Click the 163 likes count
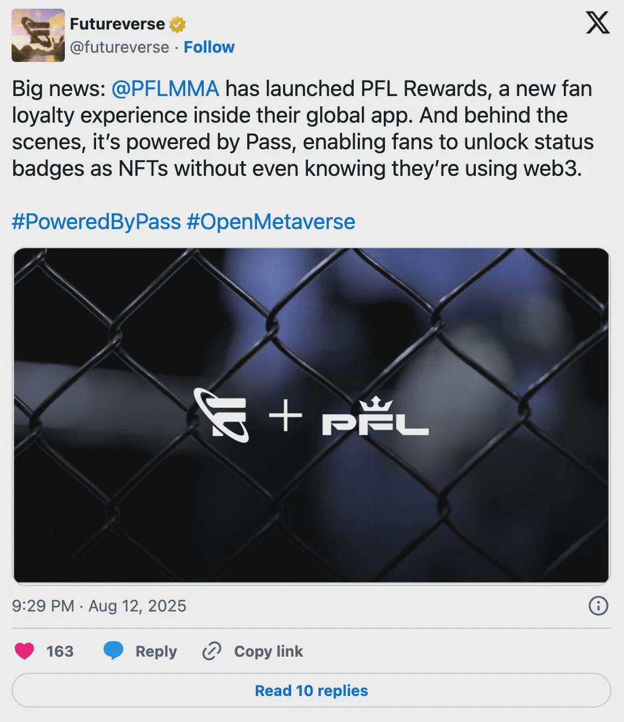Viewport: 624px width, 722px height. coord(60,651)
